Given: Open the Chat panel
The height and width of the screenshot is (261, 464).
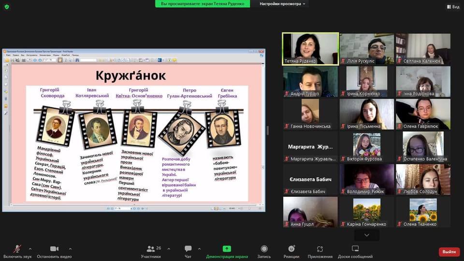Looking at the screenshot, I should (x=188, y=249).
